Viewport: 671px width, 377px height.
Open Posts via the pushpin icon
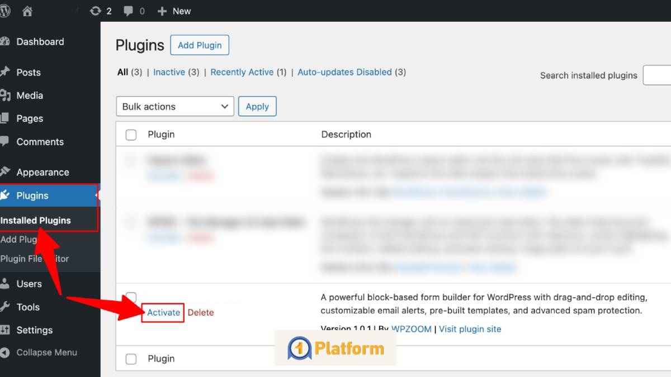point(5,72)
